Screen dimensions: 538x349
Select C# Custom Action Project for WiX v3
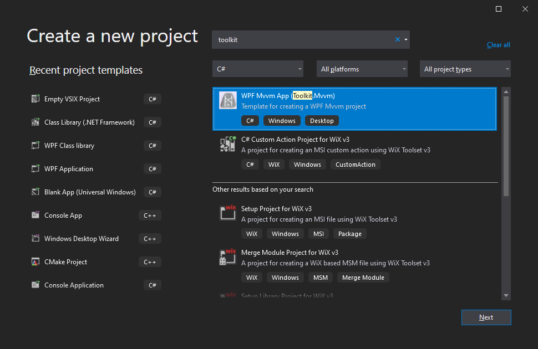354,152
